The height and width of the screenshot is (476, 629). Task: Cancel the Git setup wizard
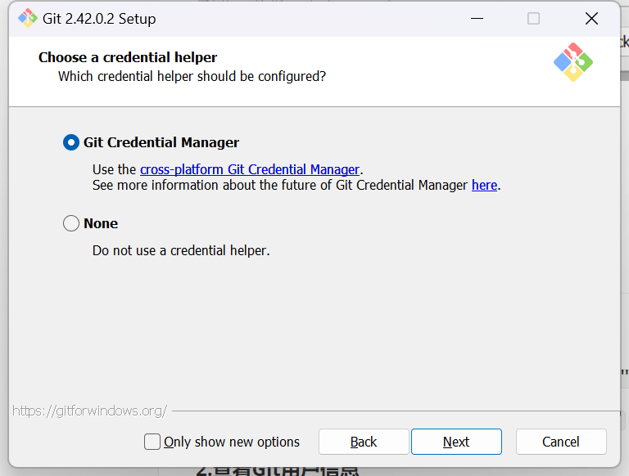[561, 442]
